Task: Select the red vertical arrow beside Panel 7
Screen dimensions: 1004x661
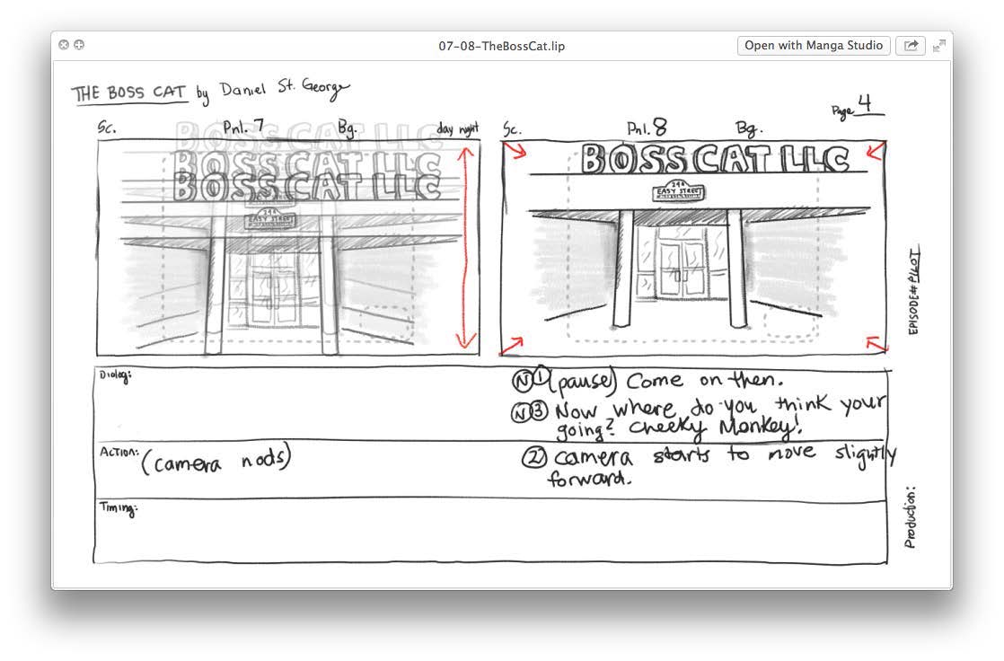Action: point(463,242)
